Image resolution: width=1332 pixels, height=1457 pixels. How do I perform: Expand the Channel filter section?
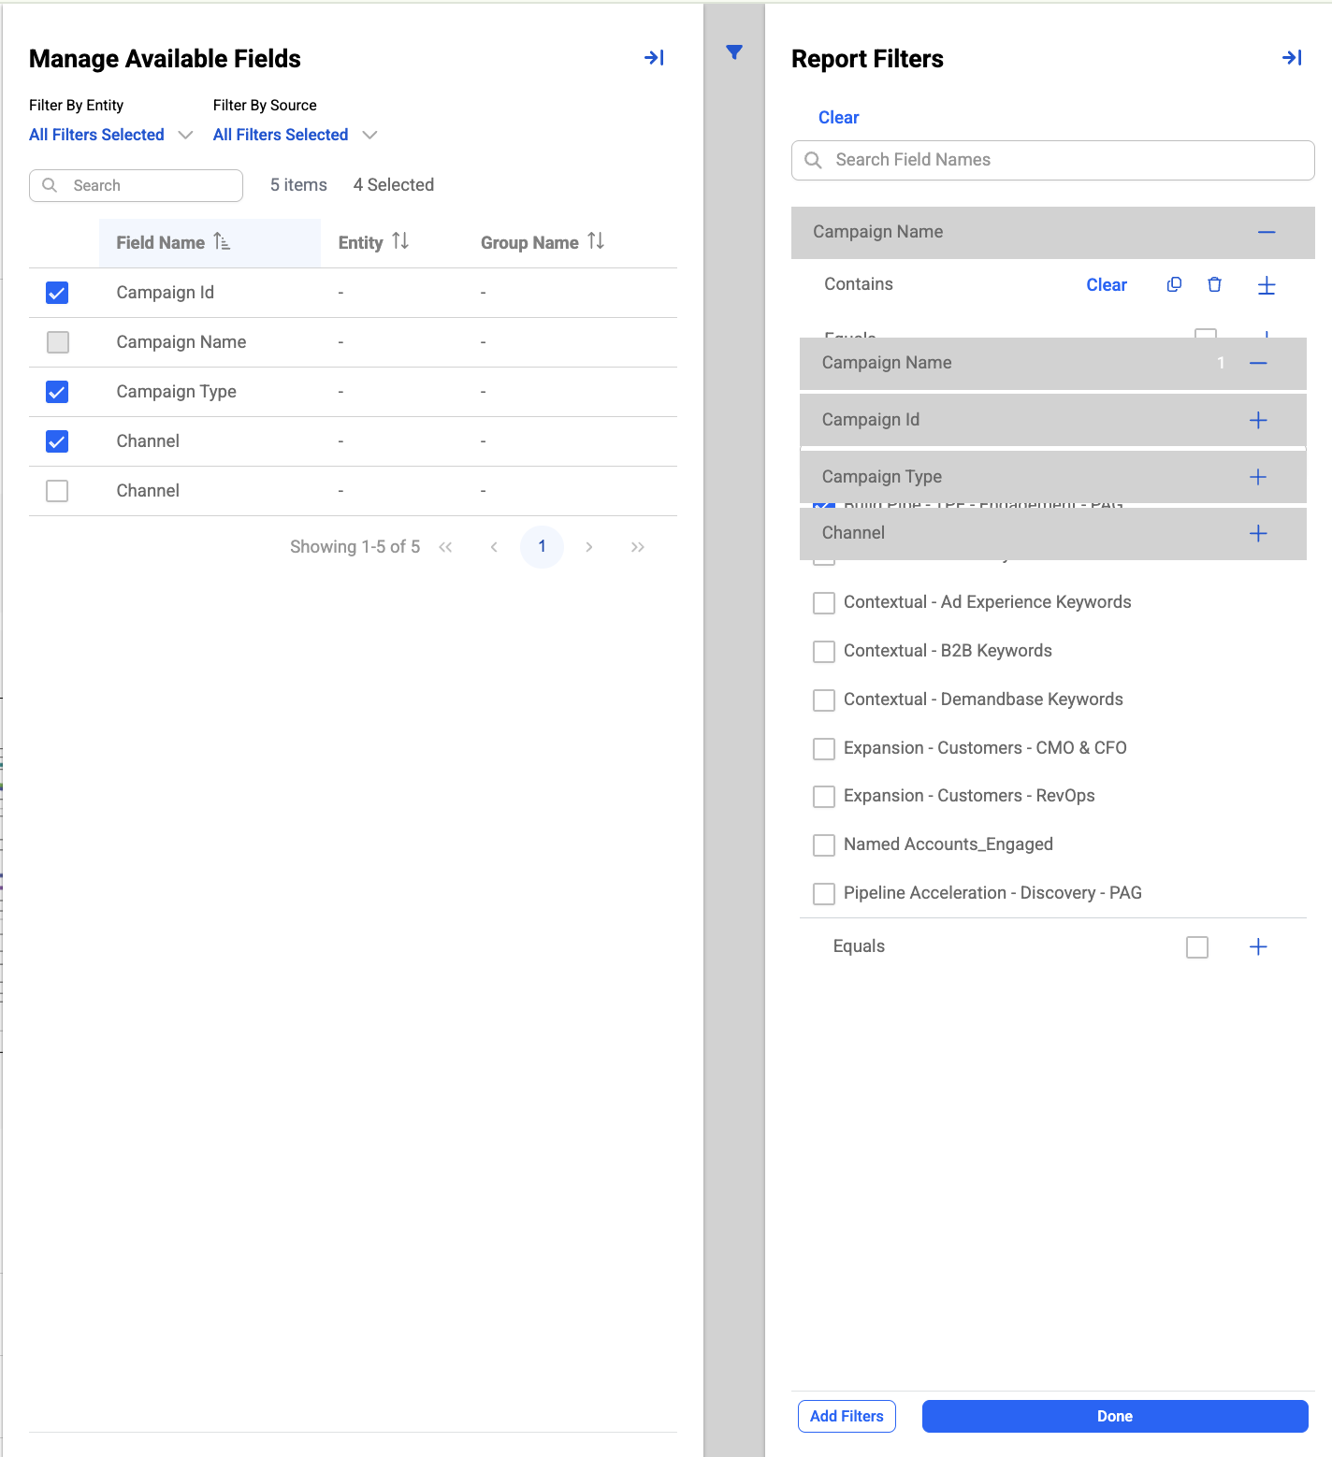point(1258,533)
